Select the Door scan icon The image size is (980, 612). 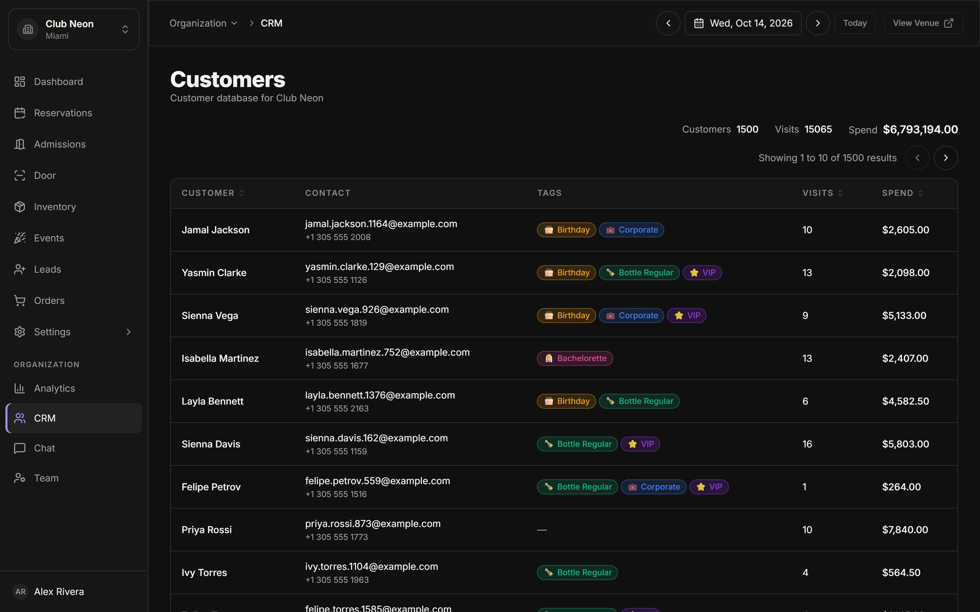tap(20, 175)
